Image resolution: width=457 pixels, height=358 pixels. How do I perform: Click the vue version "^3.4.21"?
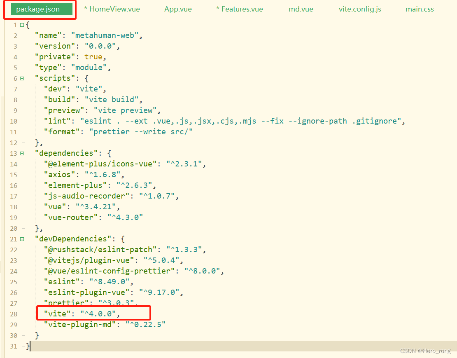coord(96,207)
